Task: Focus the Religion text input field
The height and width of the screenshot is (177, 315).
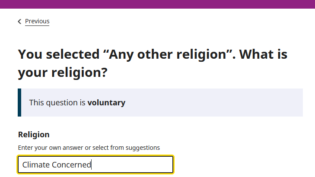Action: point(95,164)
